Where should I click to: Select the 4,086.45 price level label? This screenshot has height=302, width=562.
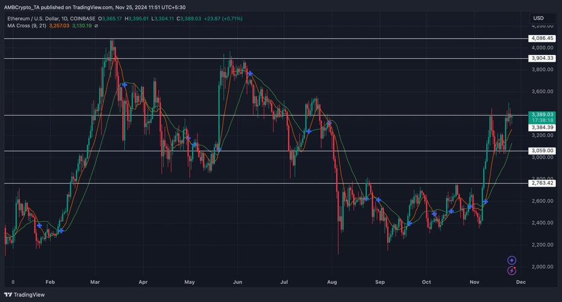541,38
